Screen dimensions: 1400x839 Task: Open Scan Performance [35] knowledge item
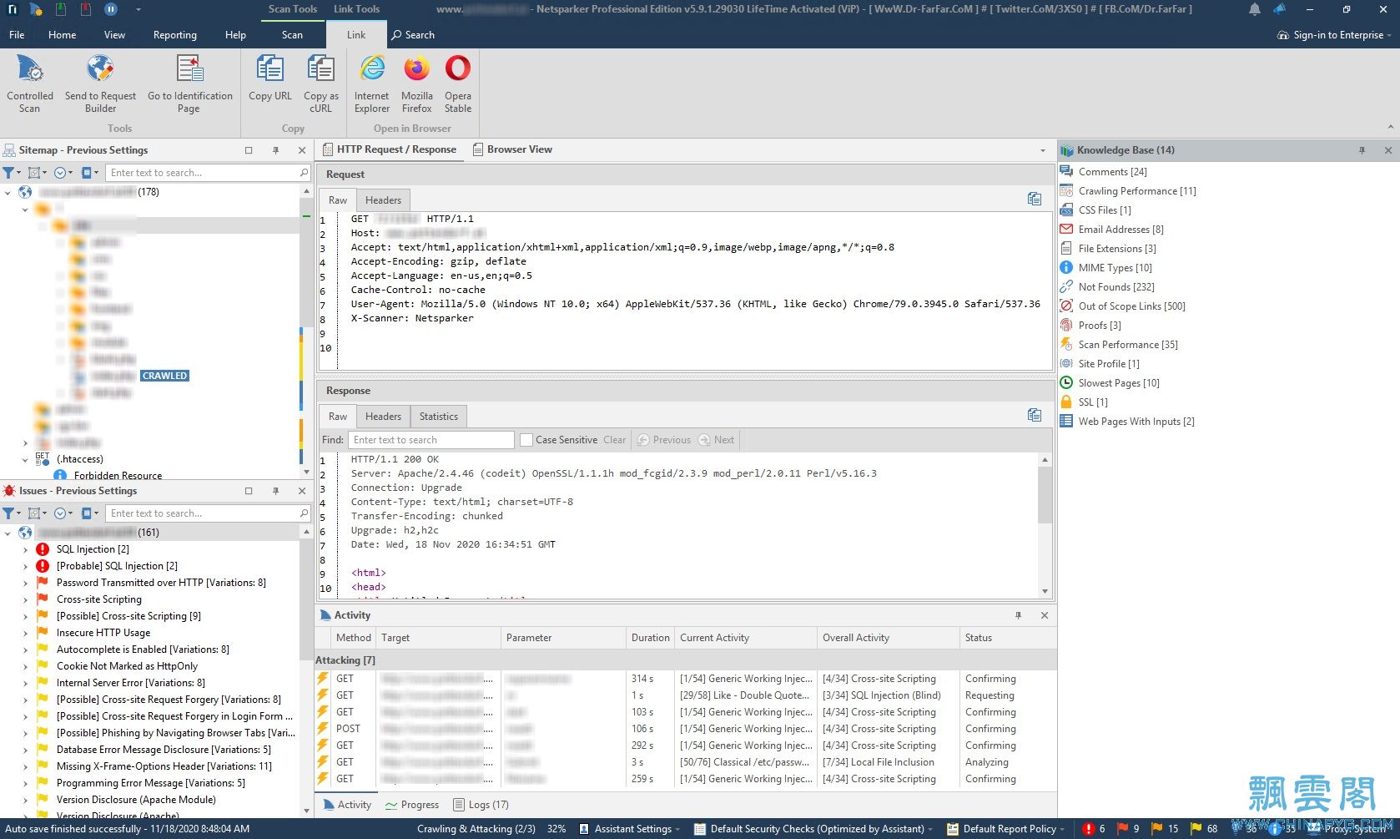(1128, 344)
